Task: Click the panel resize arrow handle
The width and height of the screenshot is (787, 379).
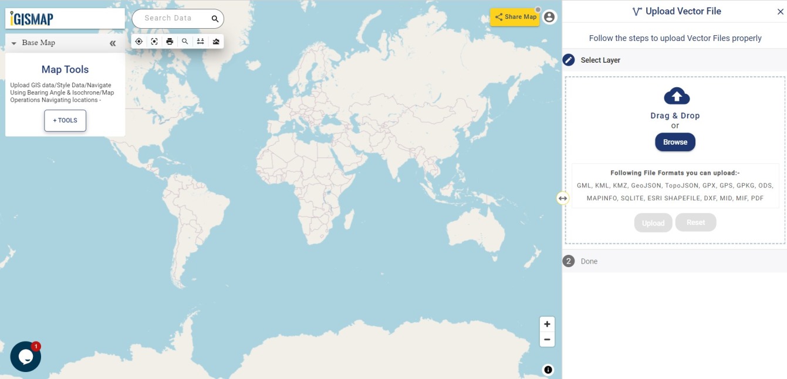Action: [x=562, y=197]
